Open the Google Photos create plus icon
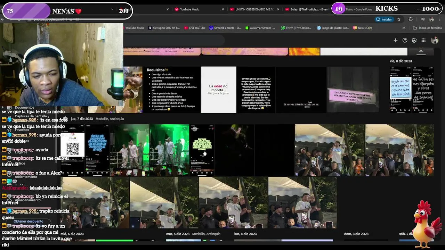445x250 pixels. (395, 41)
